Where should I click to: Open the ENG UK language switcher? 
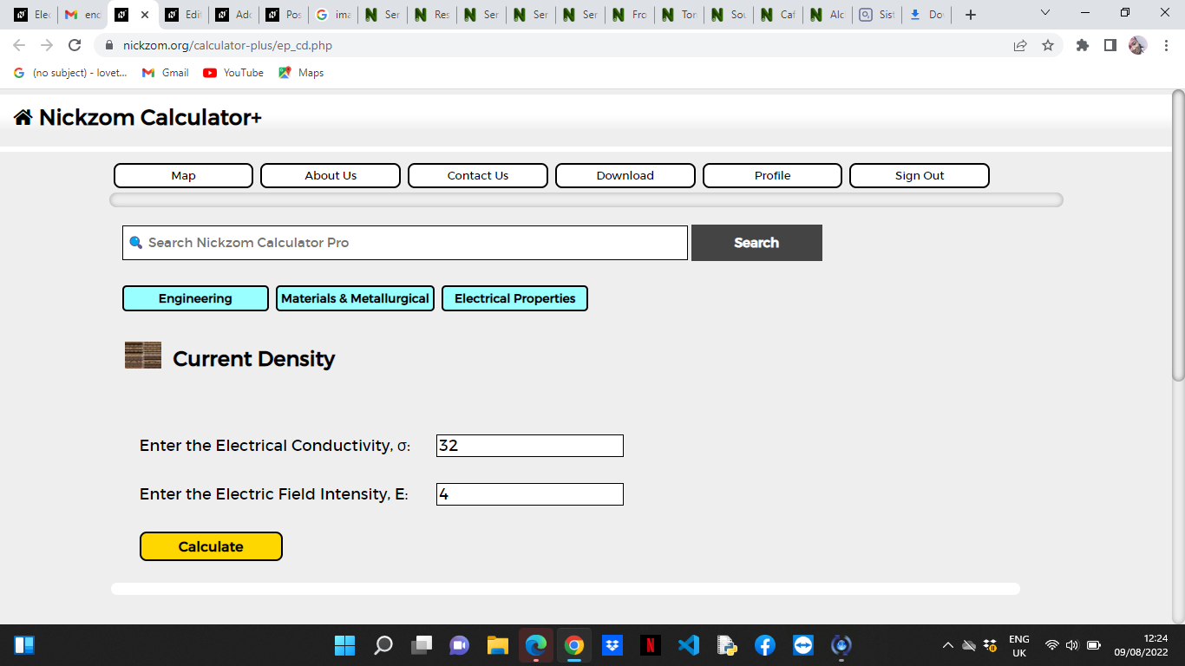(1019, 645)
